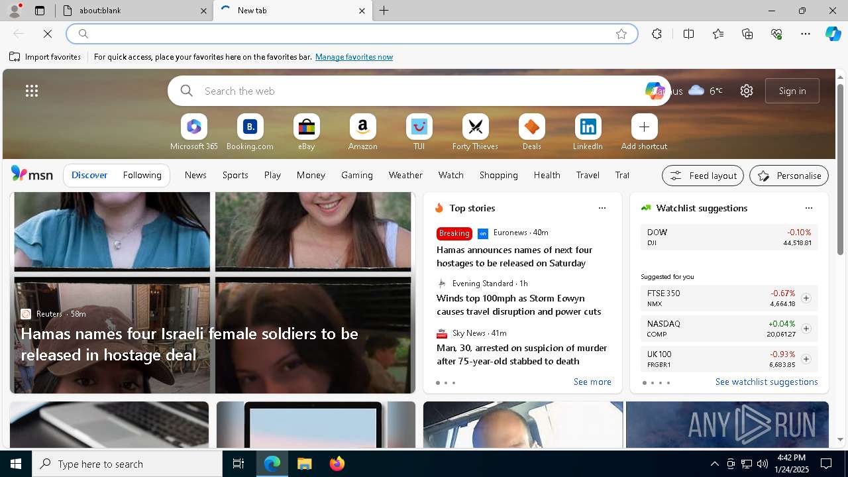Image resolution: width=848 pixels, height=477 pixels.
Task: Switch to the Following feed tab
Action: tap(142, 175)
